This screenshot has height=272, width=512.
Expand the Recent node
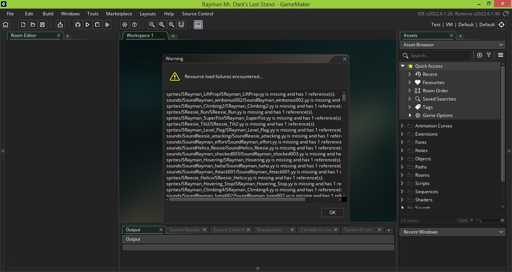click(x=410, y=74)
